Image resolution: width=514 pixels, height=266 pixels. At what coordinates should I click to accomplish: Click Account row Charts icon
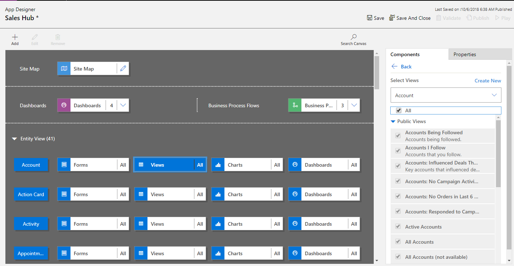(x=218, y=164)
